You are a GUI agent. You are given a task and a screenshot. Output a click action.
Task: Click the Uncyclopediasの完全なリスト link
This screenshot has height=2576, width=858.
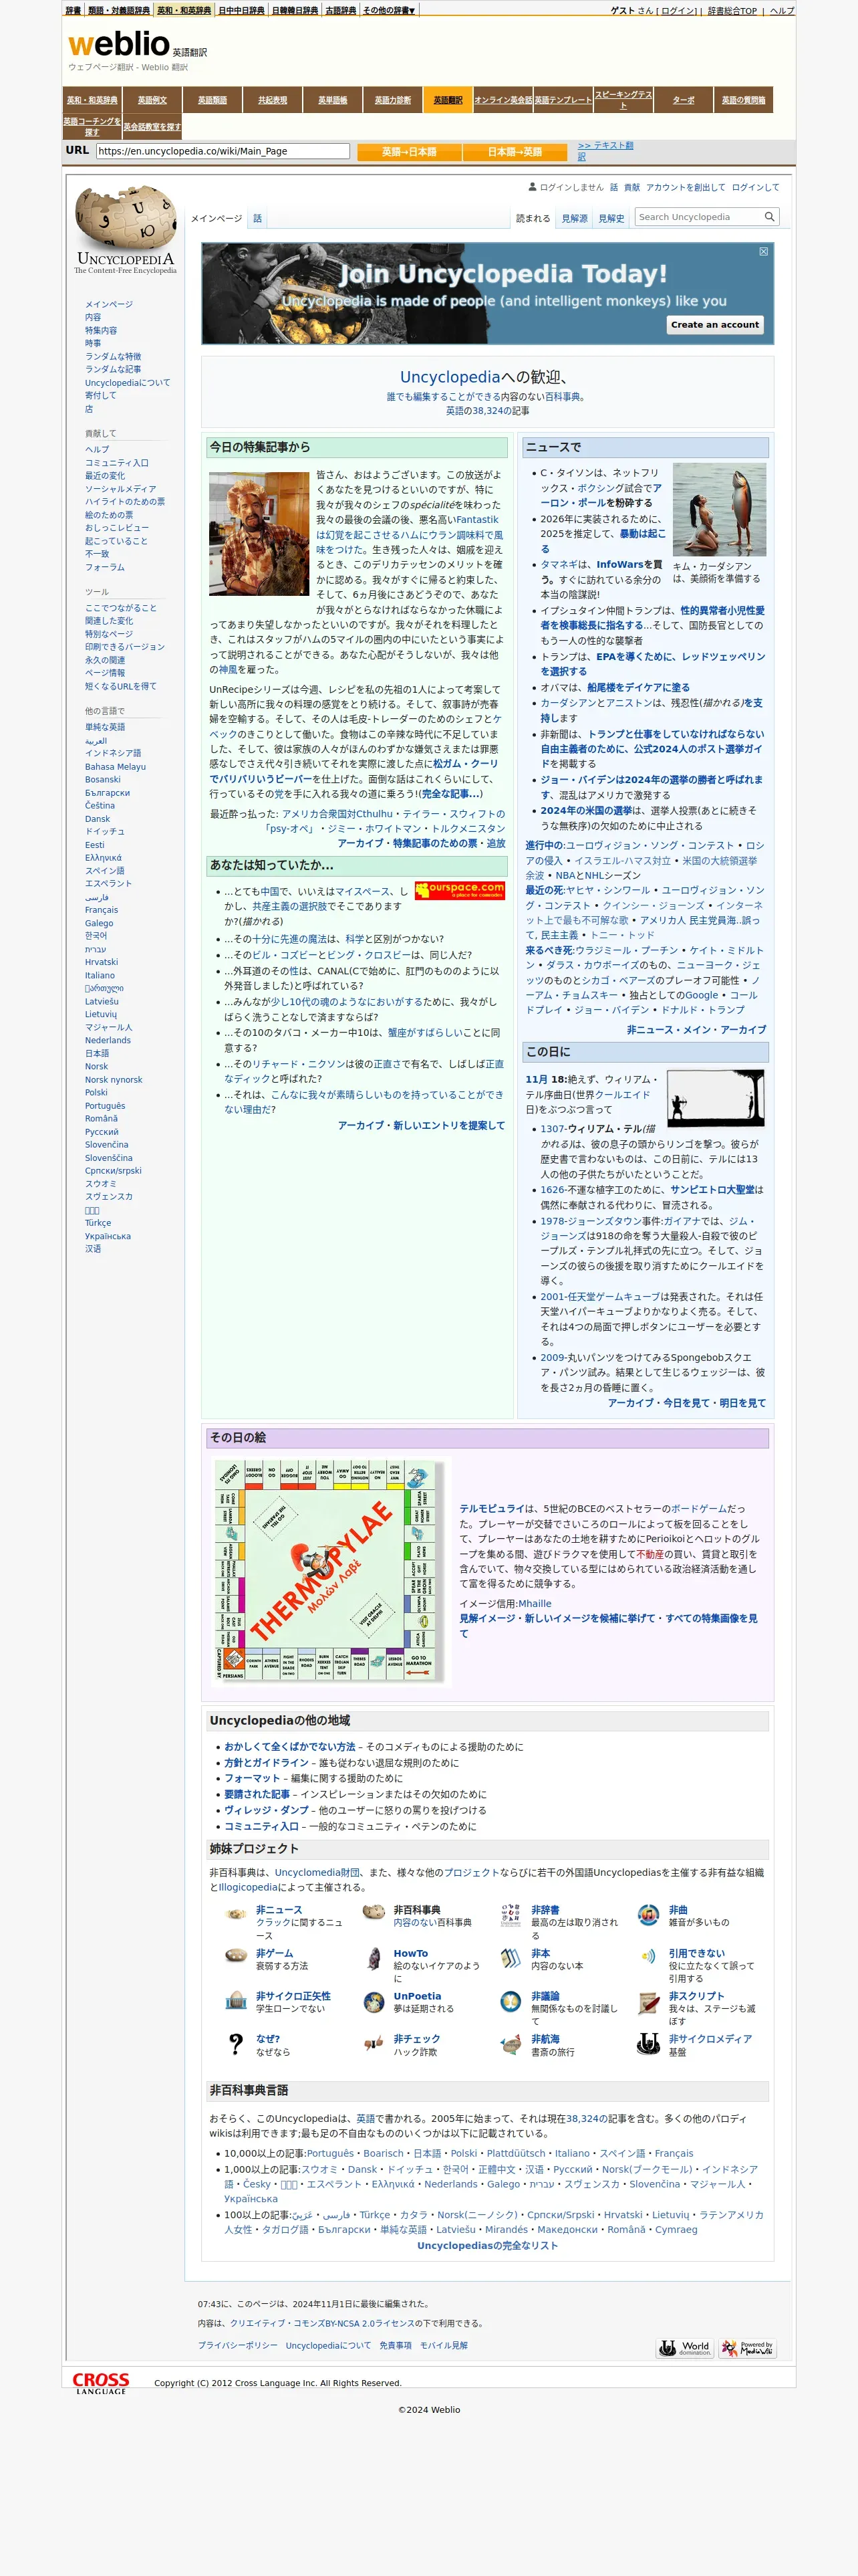click(487, 2245)
